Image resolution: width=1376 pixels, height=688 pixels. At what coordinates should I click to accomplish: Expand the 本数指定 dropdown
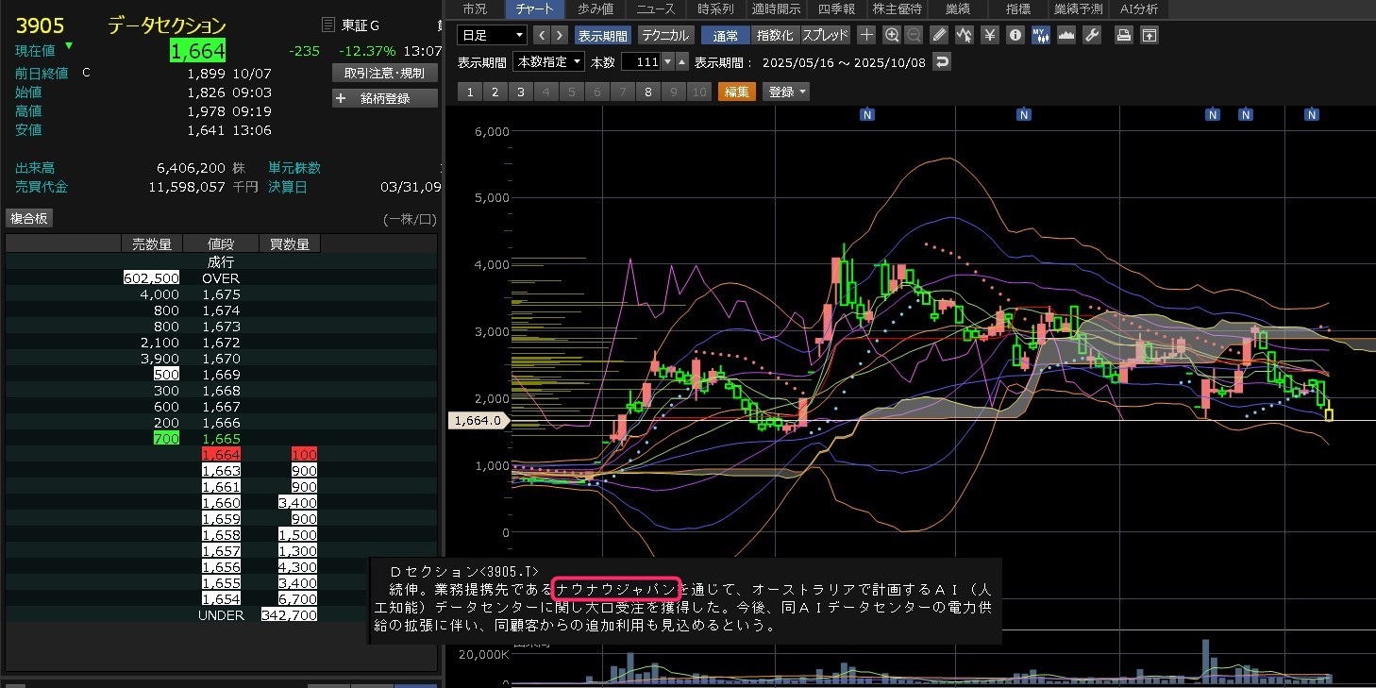548,62
